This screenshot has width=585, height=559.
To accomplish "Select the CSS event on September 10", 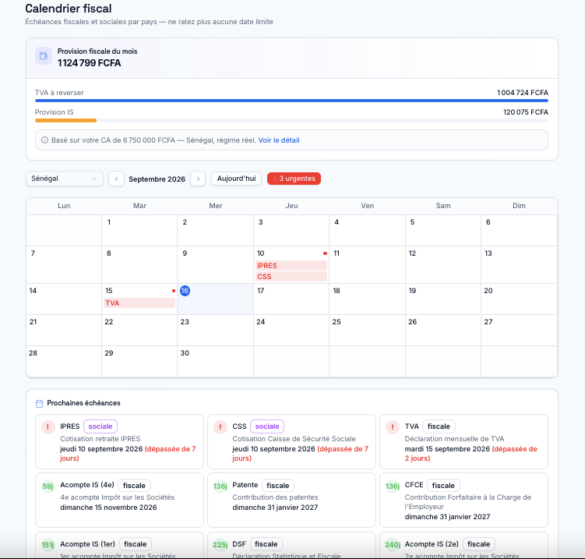I will coord(291,276).
